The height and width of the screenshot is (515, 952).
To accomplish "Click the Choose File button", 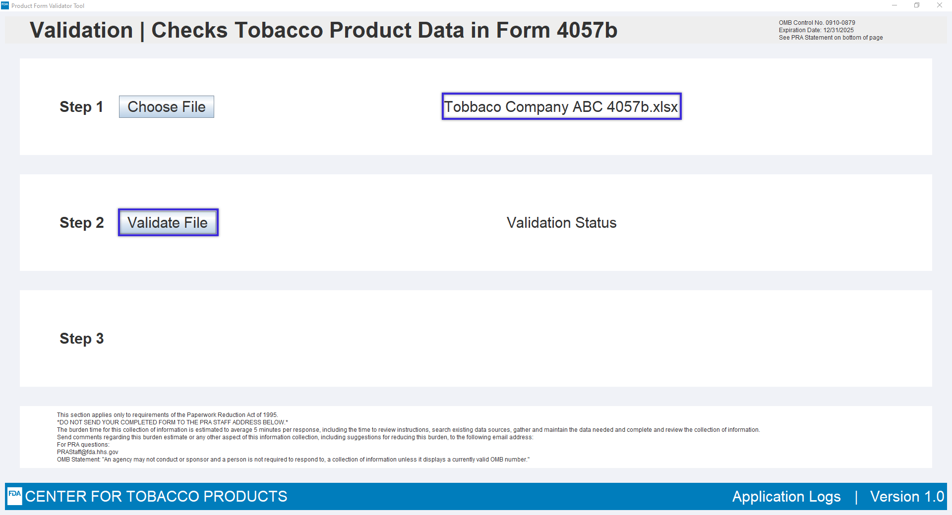I will pyautogui.click(x=166, y=107).
